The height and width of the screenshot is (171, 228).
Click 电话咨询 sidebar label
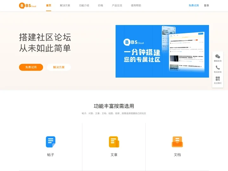[218, 72]
